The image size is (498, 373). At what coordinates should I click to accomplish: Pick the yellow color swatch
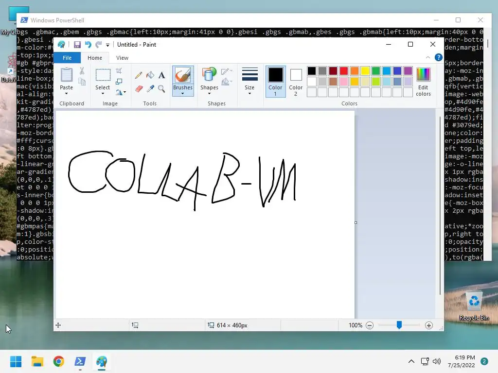point(365,71)
